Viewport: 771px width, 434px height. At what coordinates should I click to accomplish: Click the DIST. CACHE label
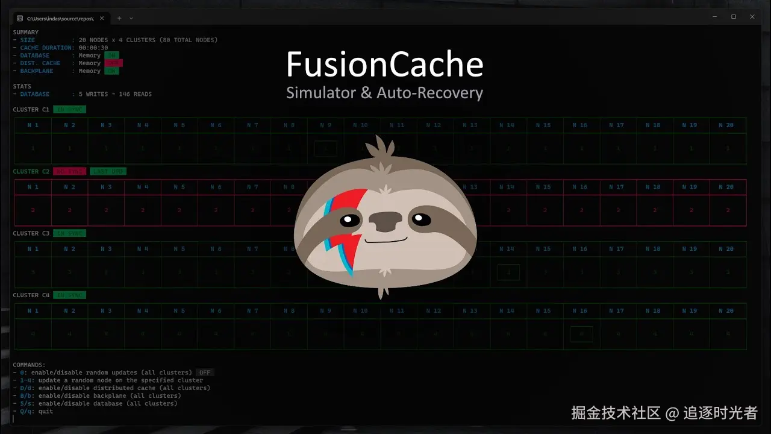pos(40,63)
